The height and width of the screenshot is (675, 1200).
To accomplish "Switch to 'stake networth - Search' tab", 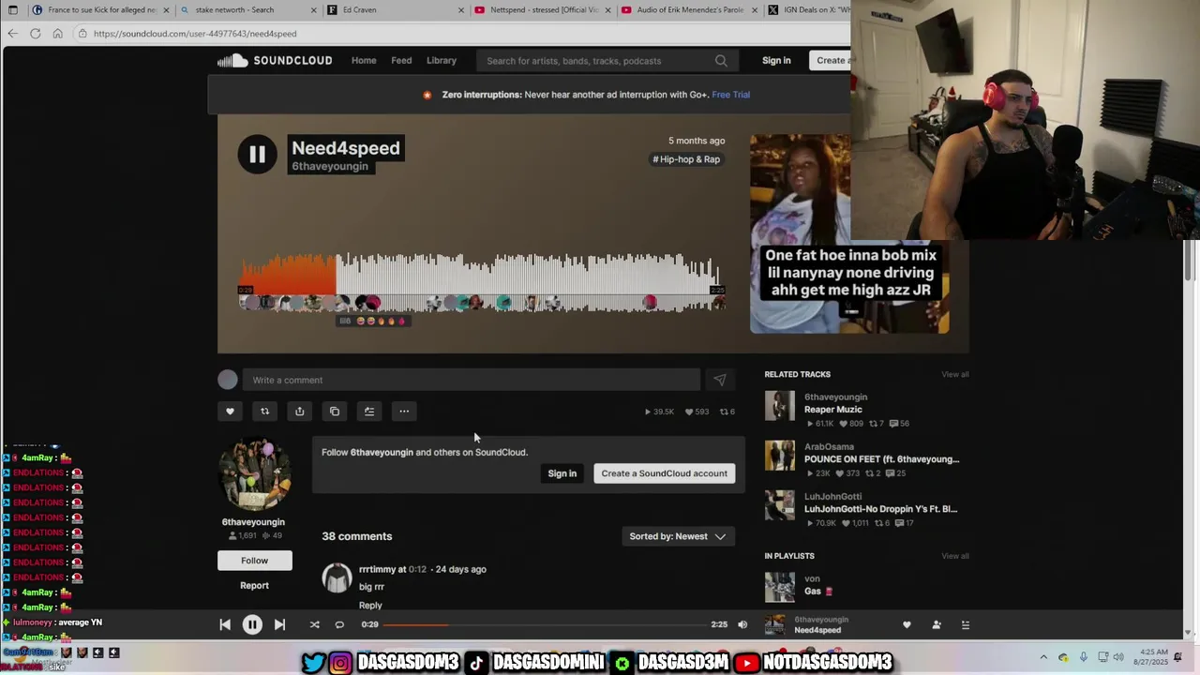I will [x=248, y=10].
